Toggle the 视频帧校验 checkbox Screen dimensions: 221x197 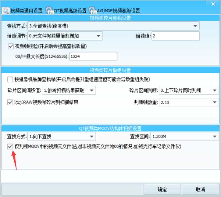pyautogui.click(x=11, y=46)
